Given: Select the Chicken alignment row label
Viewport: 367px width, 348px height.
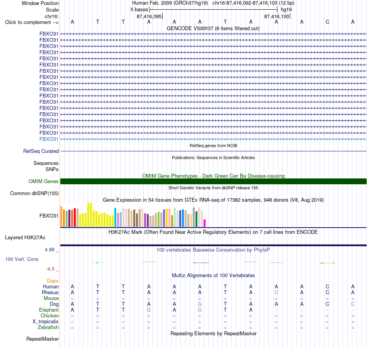Looking at the screenshot, I should tap(49, 315).
